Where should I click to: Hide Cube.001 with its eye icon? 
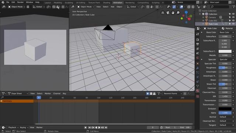tap(233, 21)
